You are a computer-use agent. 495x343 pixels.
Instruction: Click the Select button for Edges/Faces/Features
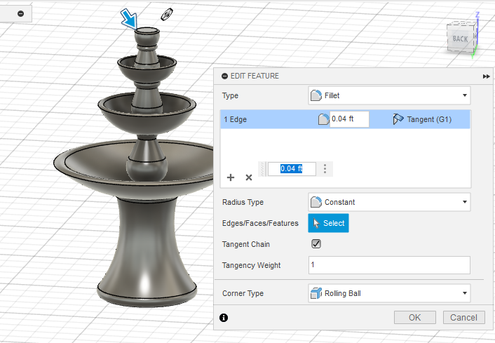[328, 223]
